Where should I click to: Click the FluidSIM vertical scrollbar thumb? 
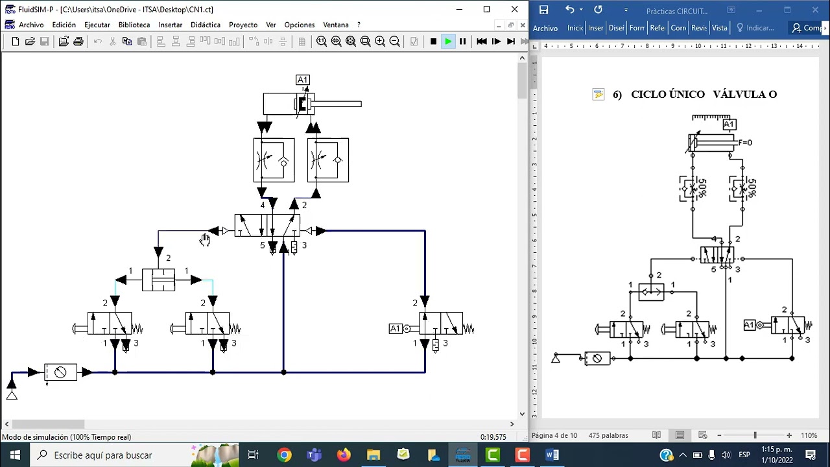coord(522,80)
